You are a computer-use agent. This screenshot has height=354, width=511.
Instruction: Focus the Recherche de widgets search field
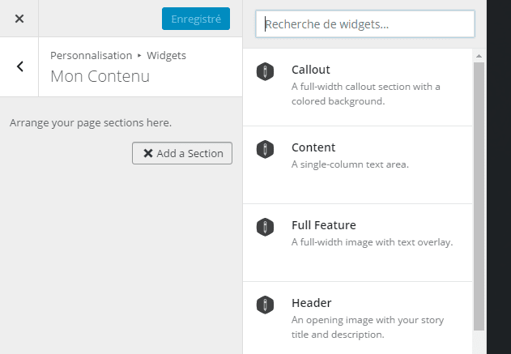(365, 24)
